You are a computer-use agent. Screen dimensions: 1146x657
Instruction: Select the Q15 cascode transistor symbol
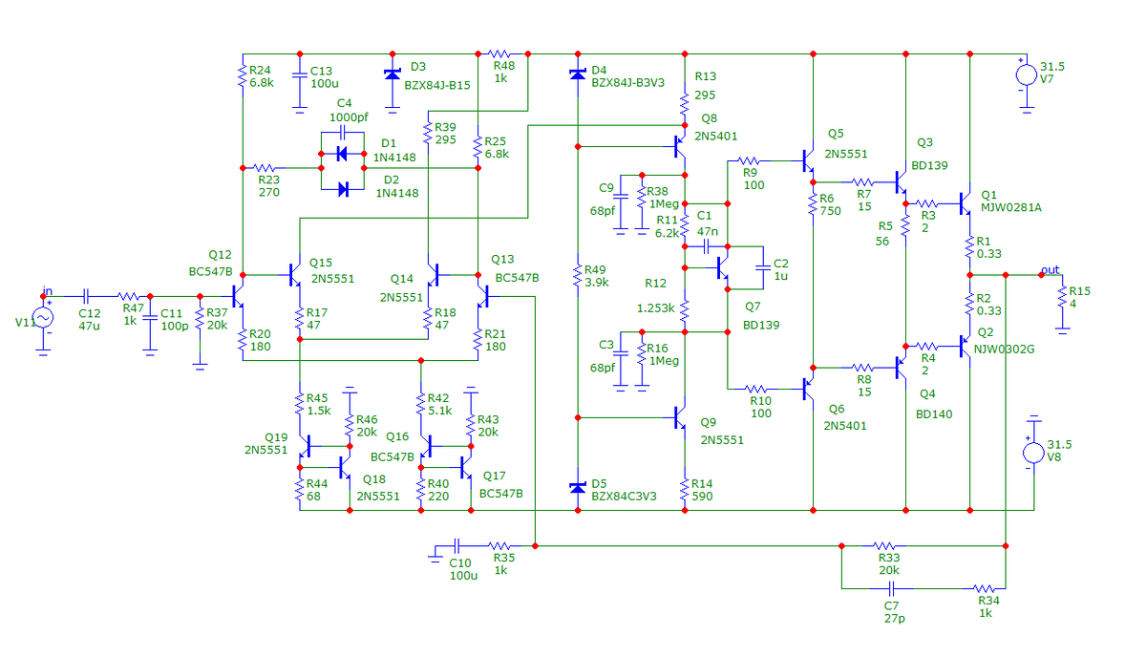click(294, 275)
